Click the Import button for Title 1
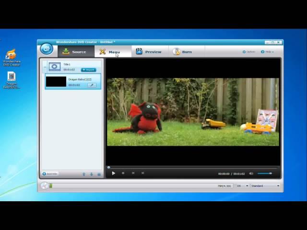This screenshot has width=307, height=230. point(88,70)
